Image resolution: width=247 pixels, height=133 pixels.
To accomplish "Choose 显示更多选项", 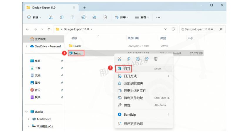I will [x=144, y=124].
